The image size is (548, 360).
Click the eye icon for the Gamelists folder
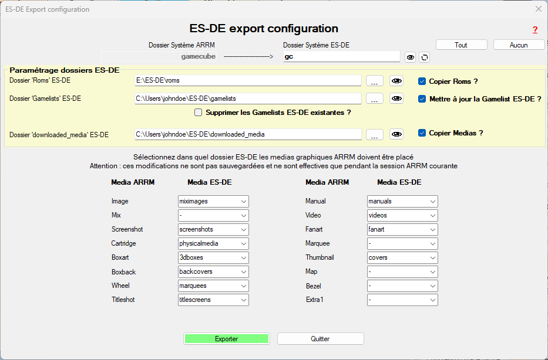pyautogui.click(x=397, y=99)
